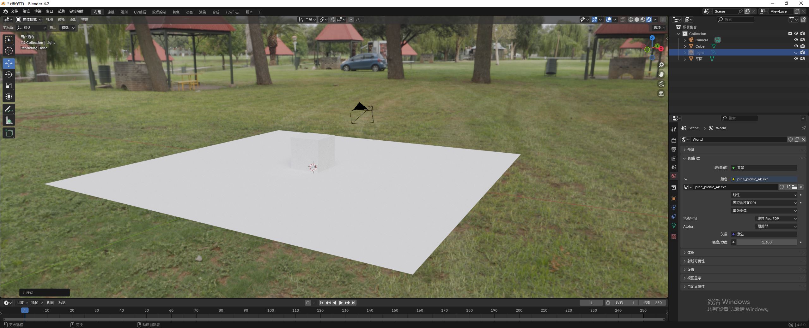Toggle viewport gizmo display

click(594, 20)
